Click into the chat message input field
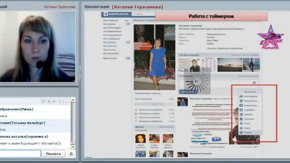Image resolution: width=290 pixels, height=163 pixels. click(20, 154)
